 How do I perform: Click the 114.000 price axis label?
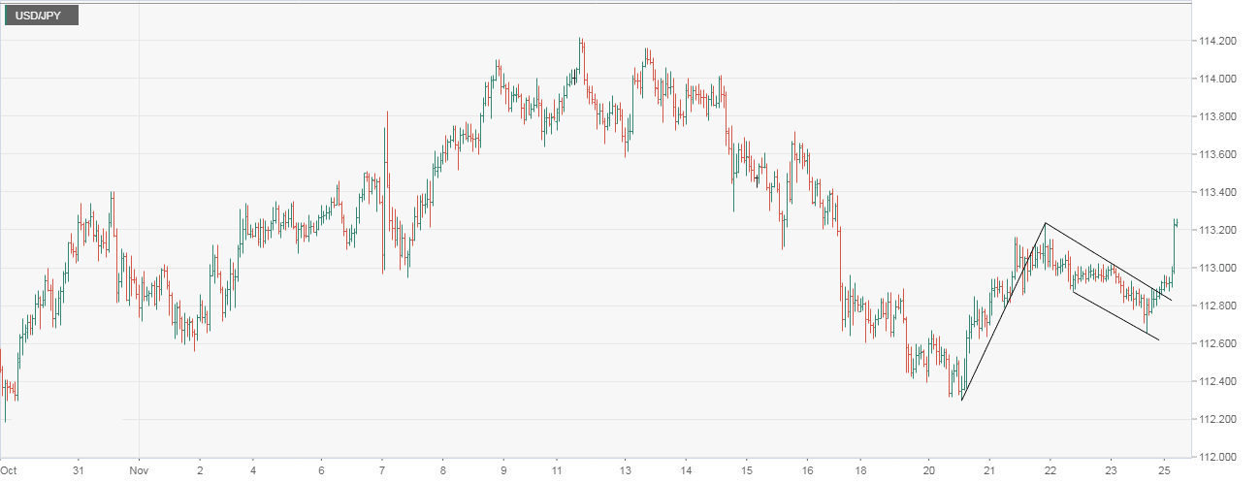coord(1214,79)
